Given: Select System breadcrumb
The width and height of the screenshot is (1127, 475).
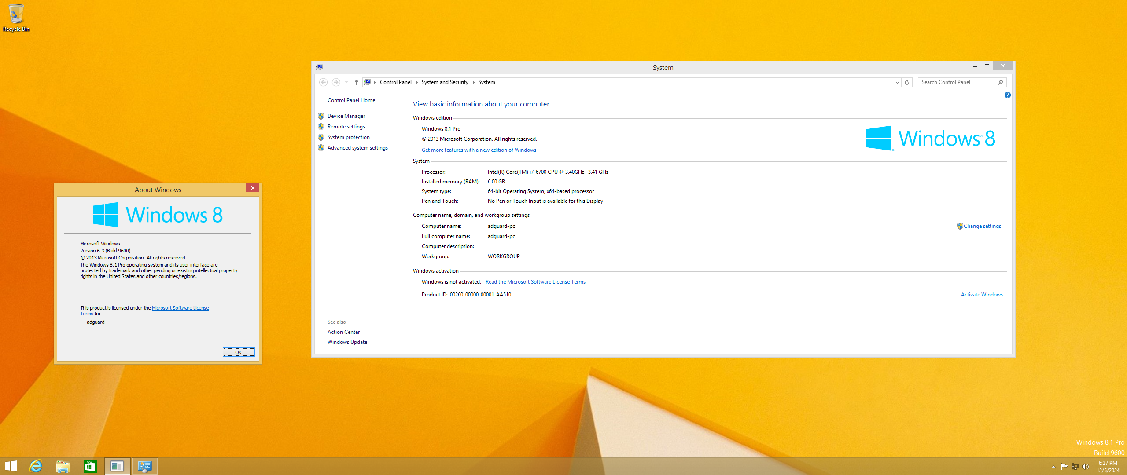Looking at the screenshot, I should tap(486, 82).
